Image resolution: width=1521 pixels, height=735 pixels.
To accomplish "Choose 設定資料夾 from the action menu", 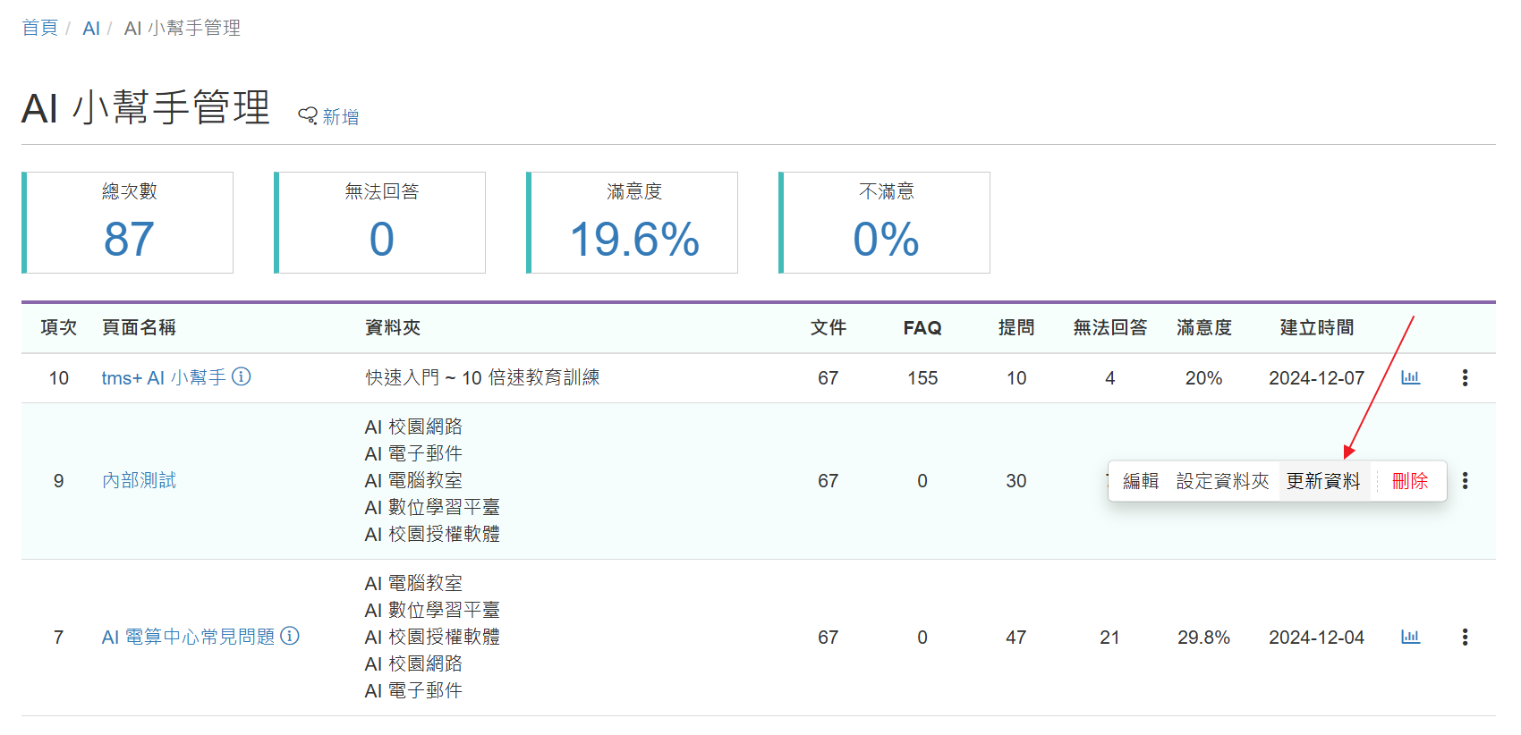I will 1222,481.
